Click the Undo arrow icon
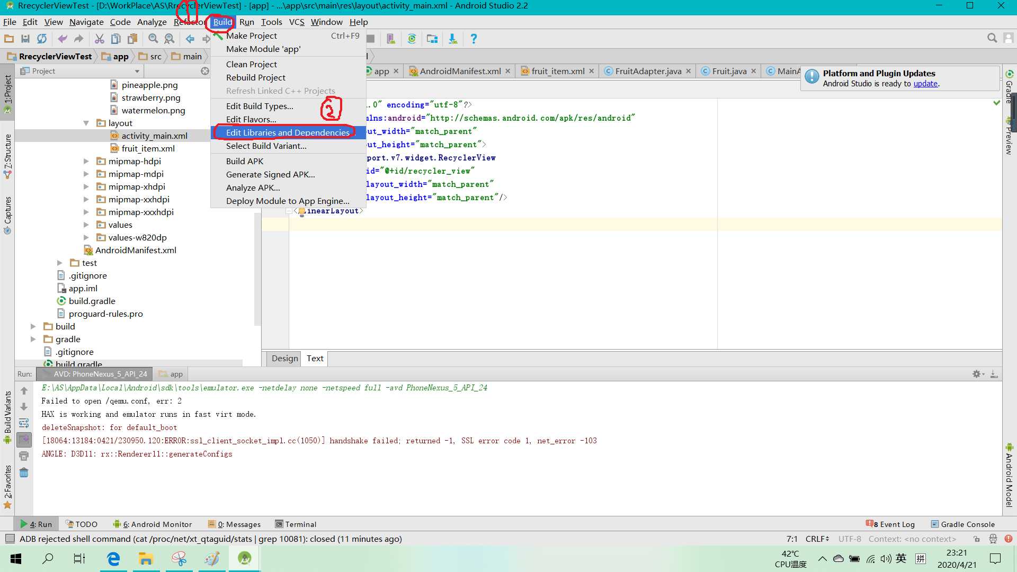1017x572 pixels. [x=63, y=39]
